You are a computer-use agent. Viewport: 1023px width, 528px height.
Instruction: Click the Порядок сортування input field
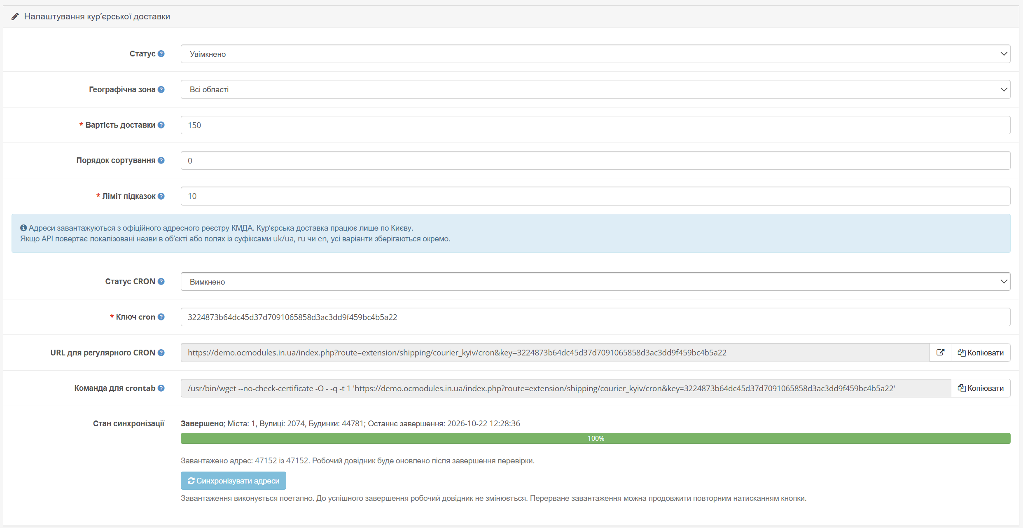coord(596,161)
